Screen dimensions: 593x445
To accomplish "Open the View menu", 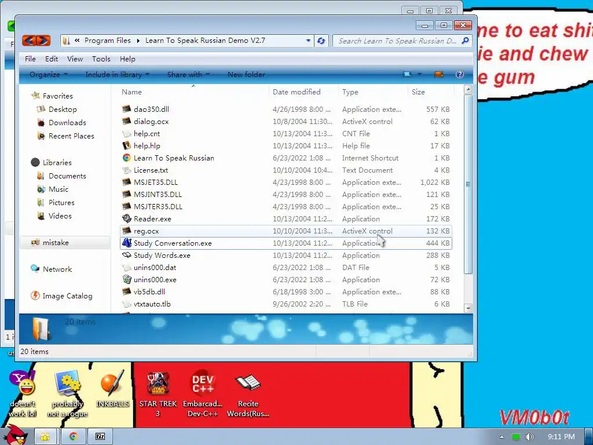I will click(x=75, y=59).
